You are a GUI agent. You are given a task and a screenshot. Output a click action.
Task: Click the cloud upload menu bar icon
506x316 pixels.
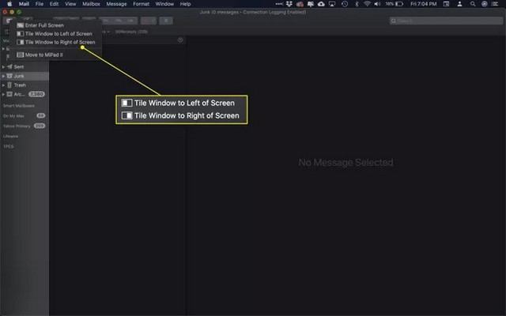click(x=321, y=4)
